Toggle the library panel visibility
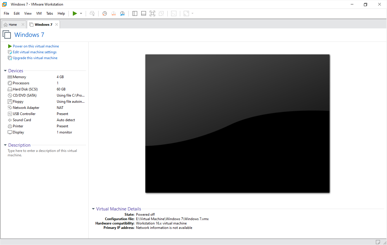This screenshot has width=387, height=245. point(135,13)
